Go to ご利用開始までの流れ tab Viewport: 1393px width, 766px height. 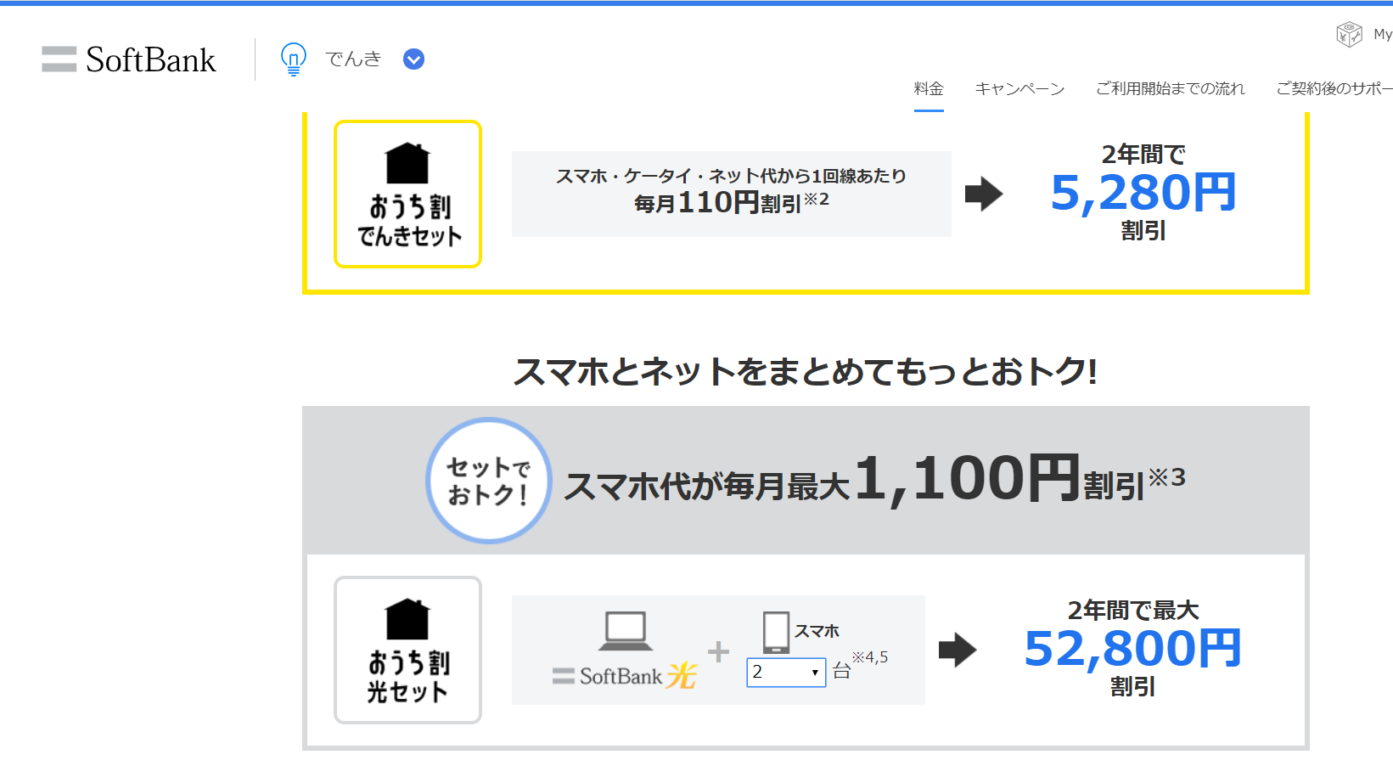click(x=1170, y=88)
